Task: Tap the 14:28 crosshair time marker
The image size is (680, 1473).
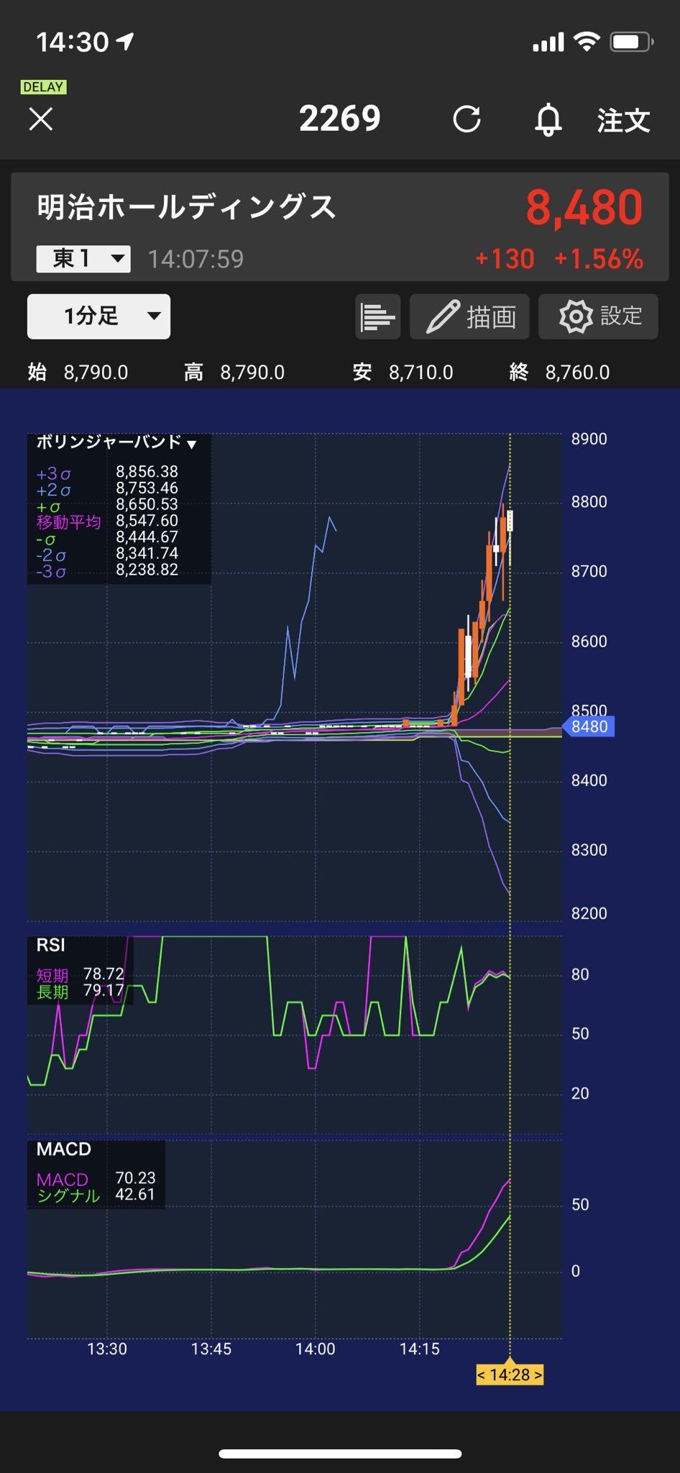Action: pyautogui.click(x=510, y=1374)
